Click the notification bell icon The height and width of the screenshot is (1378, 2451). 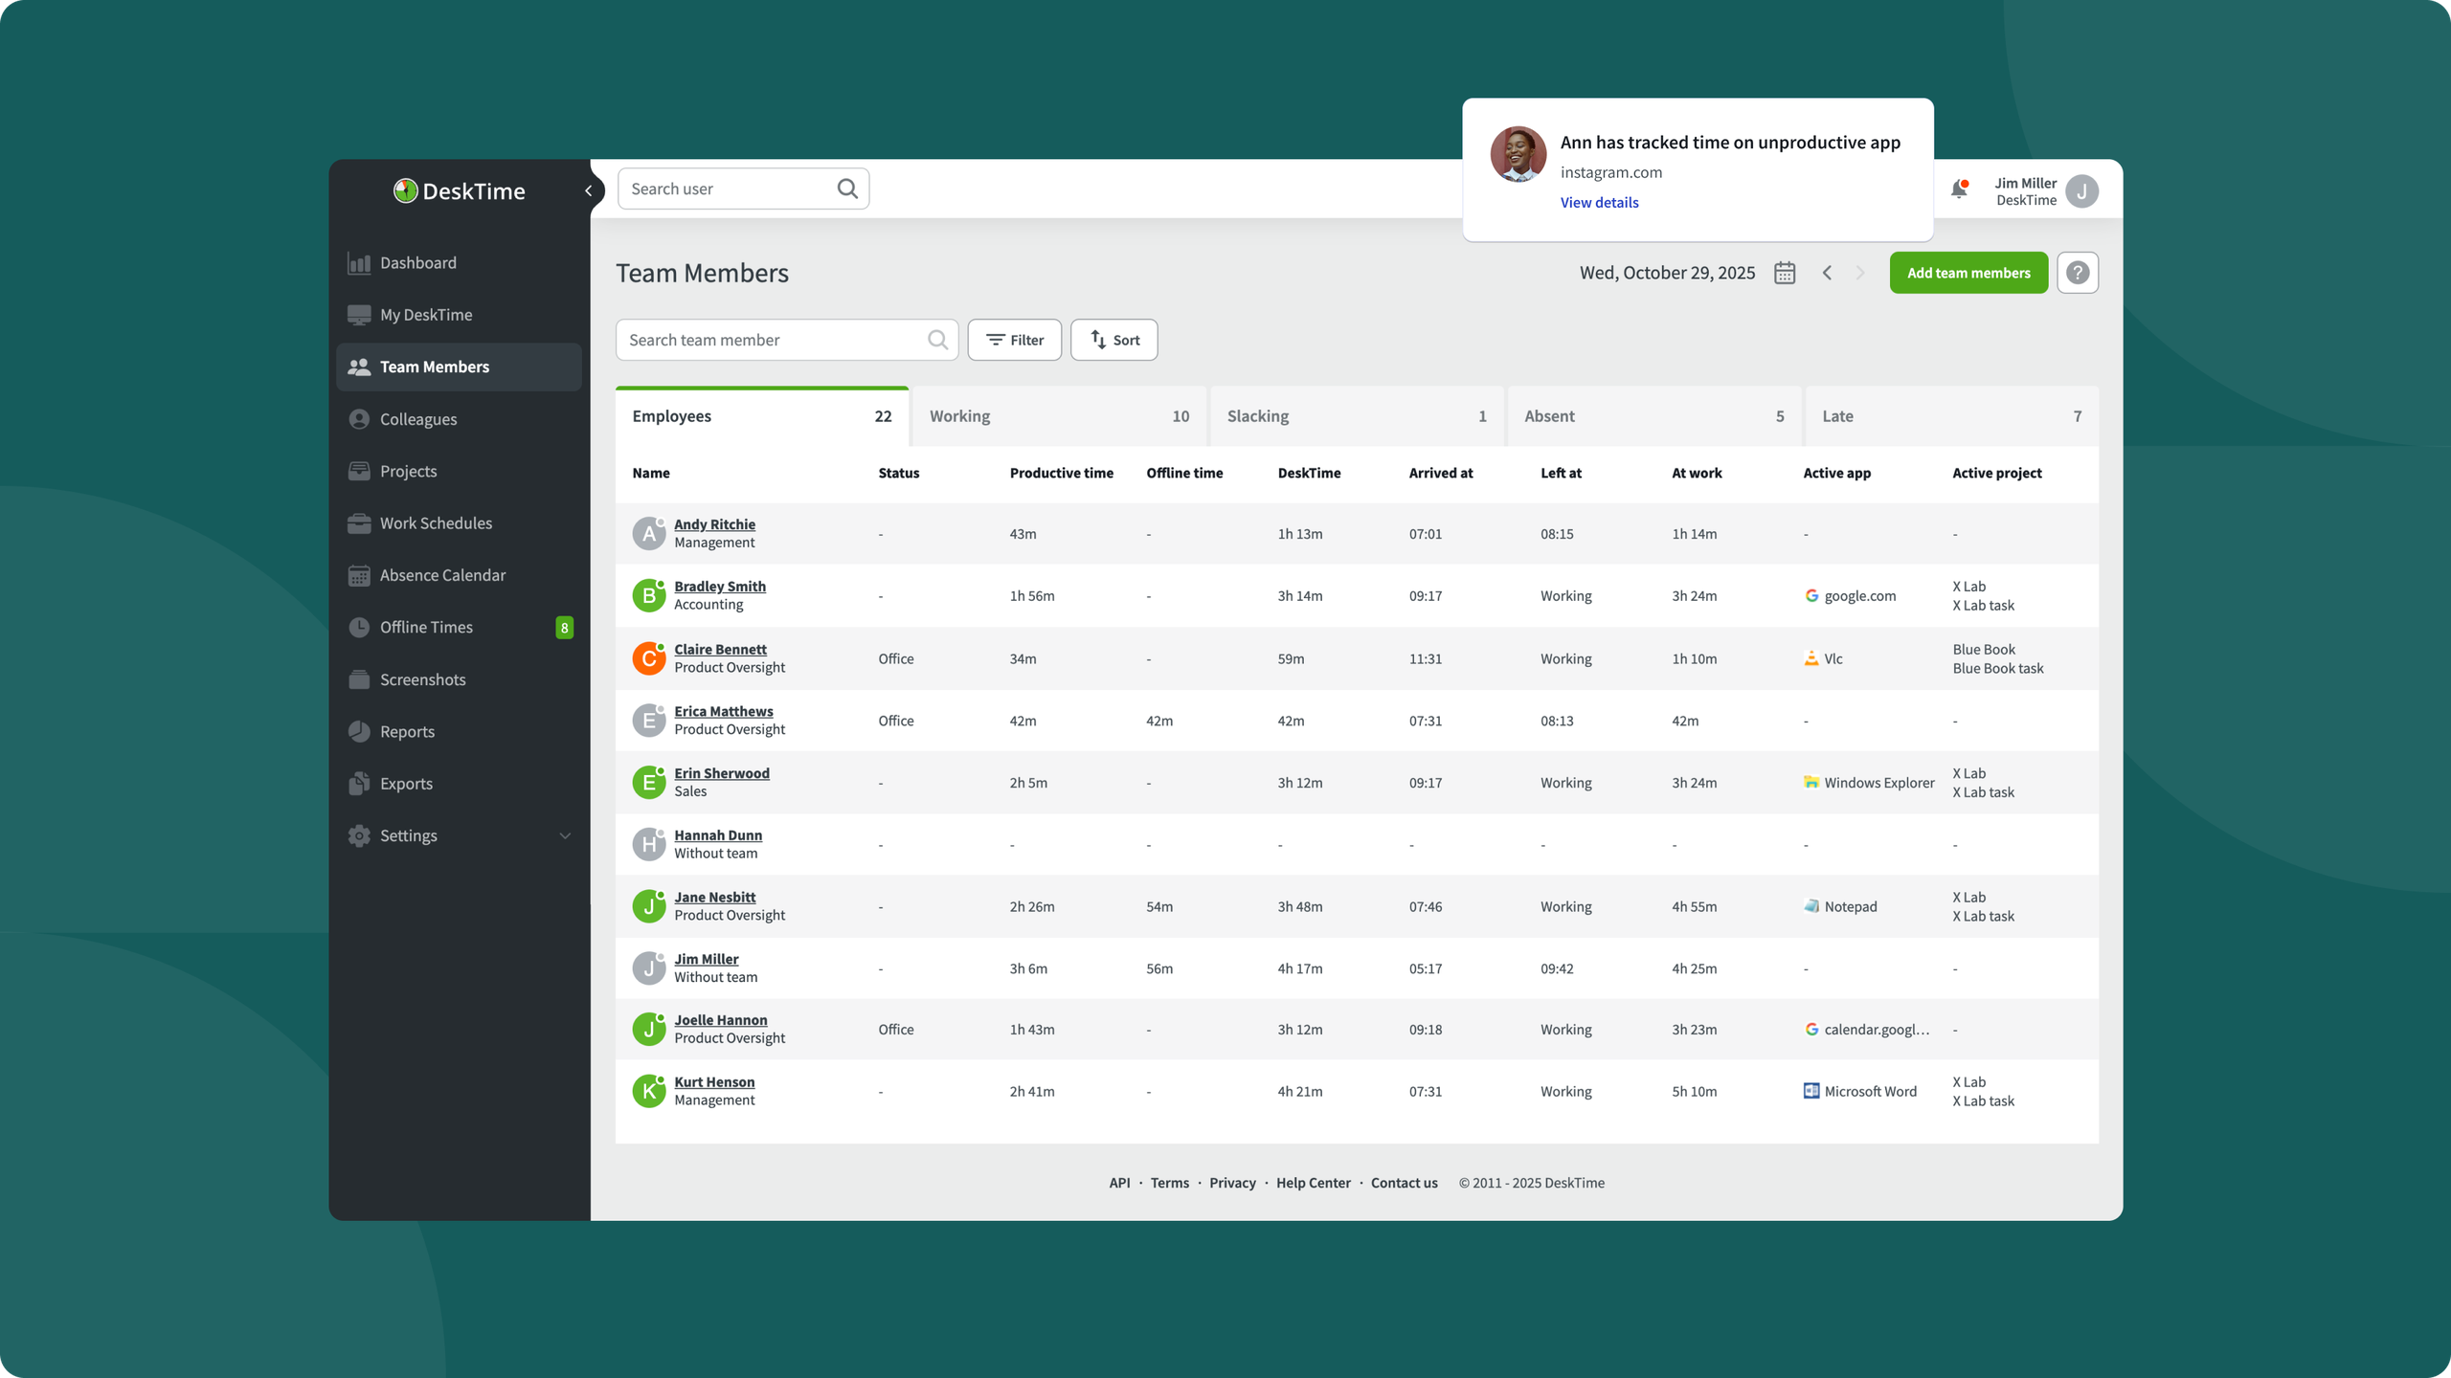tap(1959, 189)
